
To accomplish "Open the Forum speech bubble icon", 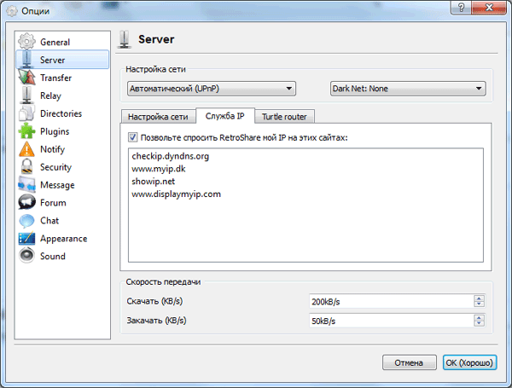I will pos(26,202).
